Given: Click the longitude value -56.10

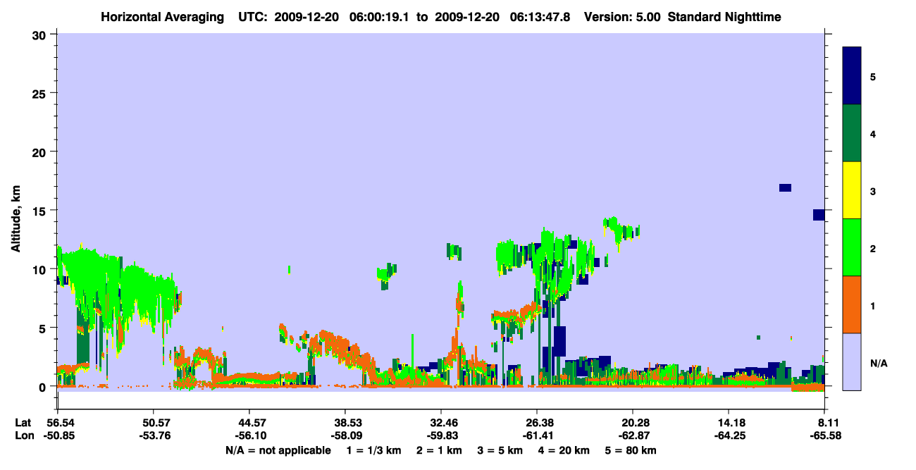Looking at the screenshot, I should tap(249, 435).
